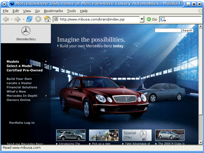Open the Owners Online link
204x153 pixels.
pos(18,100)
